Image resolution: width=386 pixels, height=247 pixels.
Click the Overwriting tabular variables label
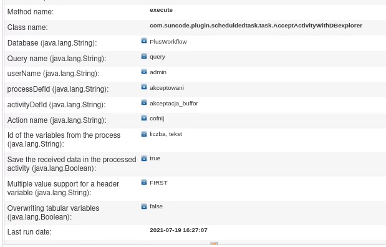click(x=53, y=213)
